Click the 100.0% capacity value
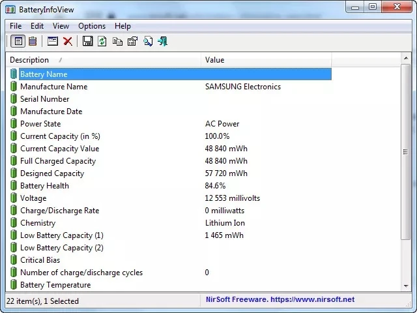417x313 pixels. 217,136
